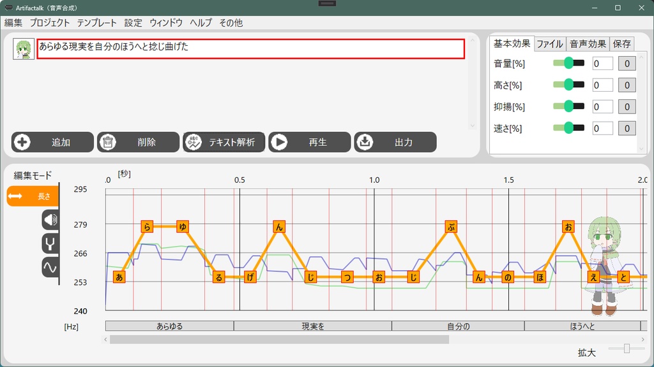Click the 音量[%] slider
Viewport: 654px width, 367px height.
point(569,63)
